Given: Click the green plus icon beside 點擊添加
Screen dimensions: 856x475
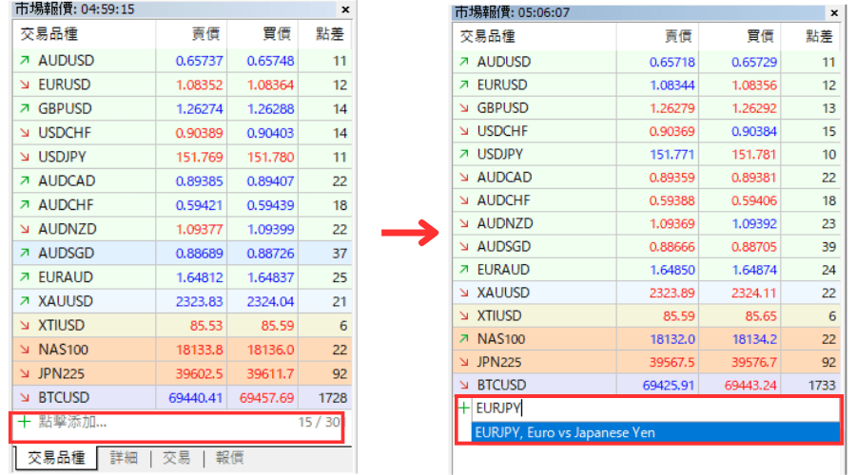Looking at the screenshot, I should [24, 422].
